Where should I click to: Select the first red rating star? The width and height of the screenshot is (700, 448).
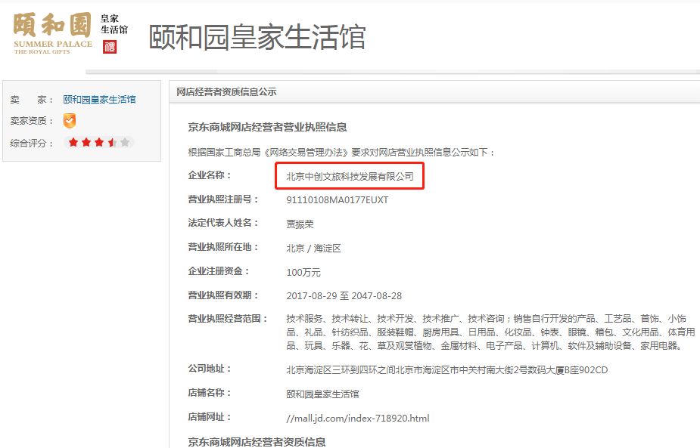pos(72,141)
